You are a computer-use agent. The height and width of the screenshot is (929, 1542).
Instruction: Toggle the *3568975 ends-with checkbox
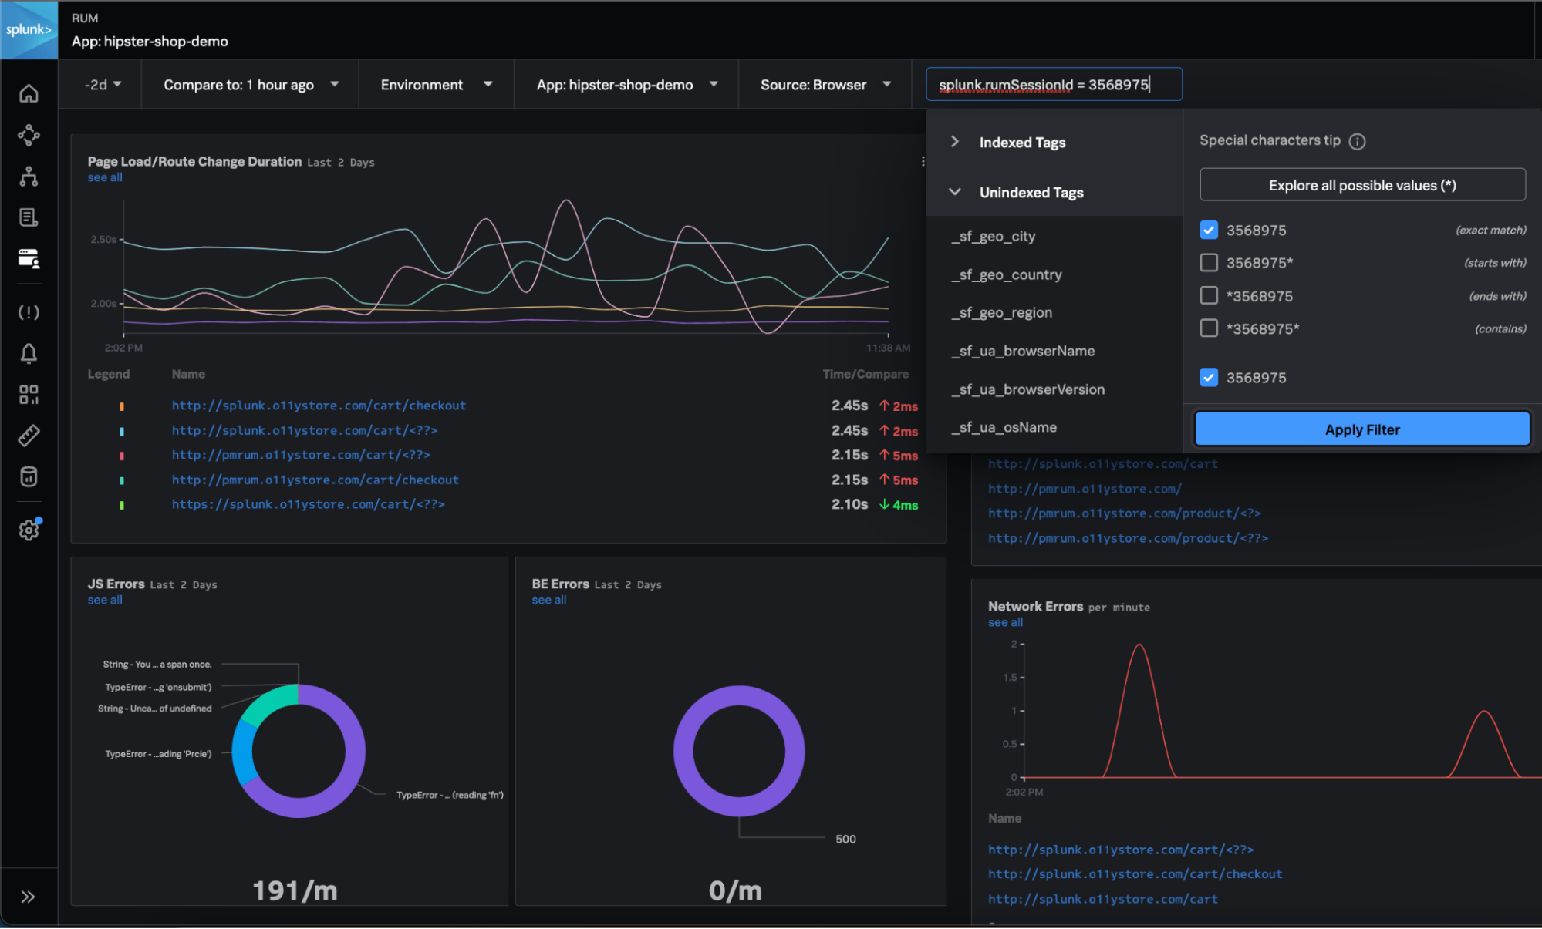pyautogui.click(x=1208, y=295)
